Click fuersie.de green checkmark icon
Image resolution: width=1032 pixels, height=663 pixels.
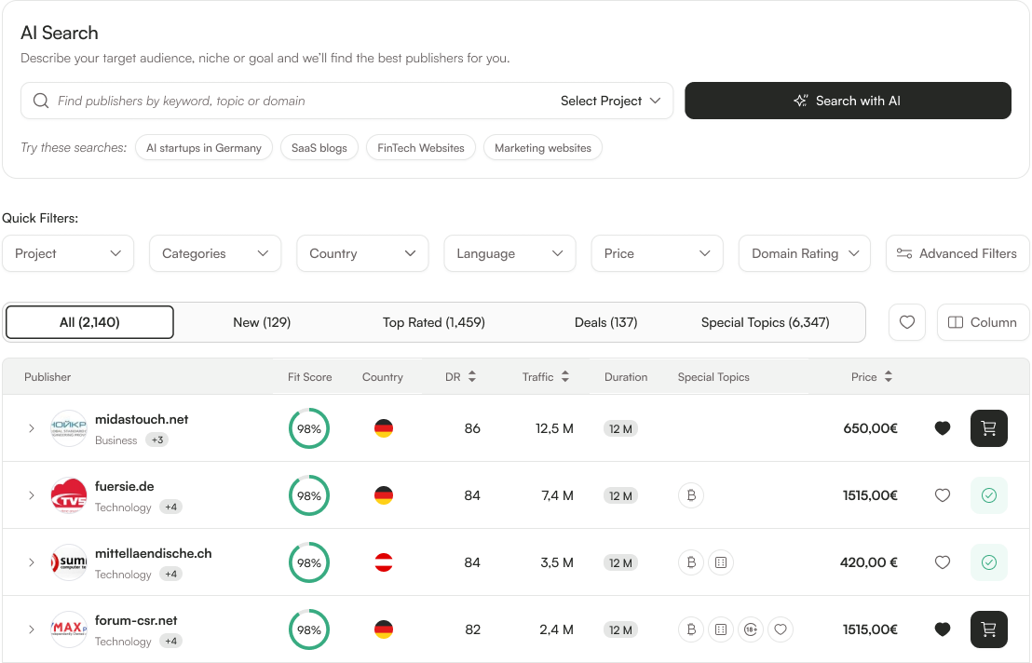click(988, 495)
